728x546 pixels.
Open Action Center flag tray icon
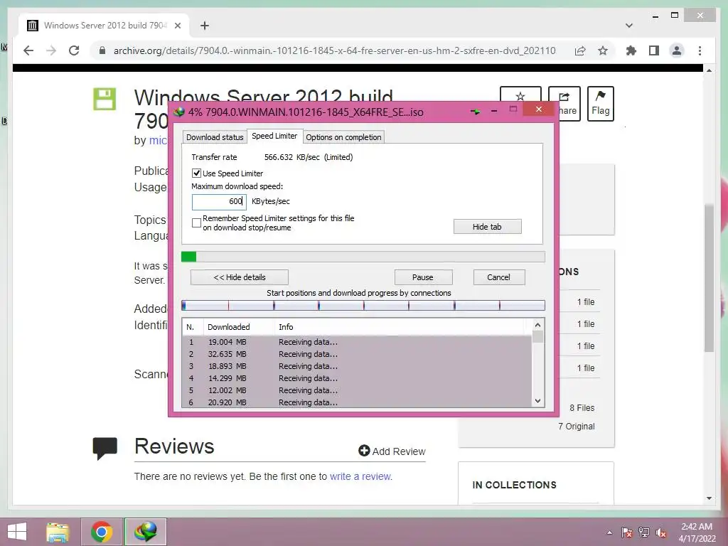627,532
